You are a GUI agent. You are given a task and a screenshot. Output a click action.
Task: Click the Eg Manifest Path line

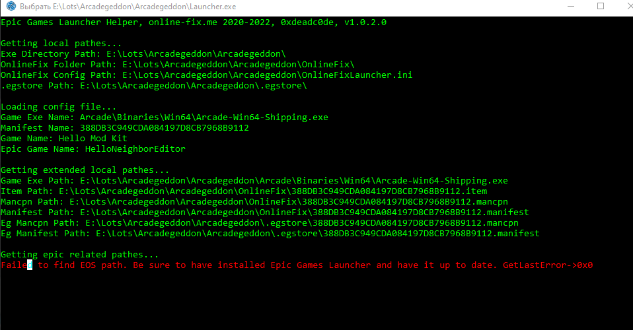coord(270,233)
